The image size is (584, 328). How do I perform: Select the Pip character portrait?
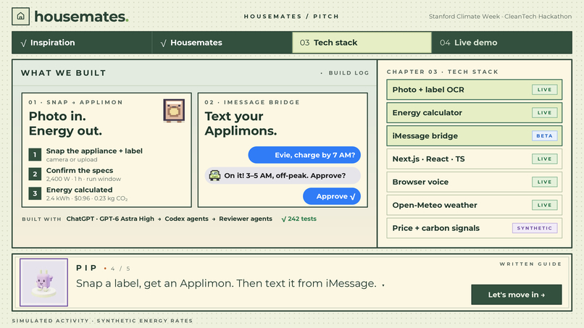pyautogui.click(x=44, y=282)
